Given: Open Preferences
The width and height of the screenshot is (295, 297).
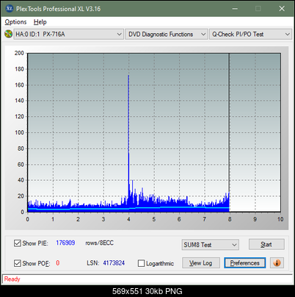Looking at the screenshot, I should pyautogui.click(x=245, y=263).
